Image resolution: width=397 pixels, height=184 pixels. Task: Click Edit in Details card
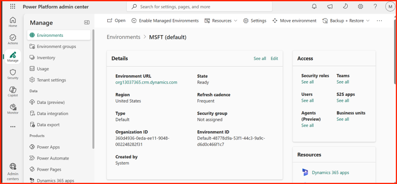tap(274, 59)
